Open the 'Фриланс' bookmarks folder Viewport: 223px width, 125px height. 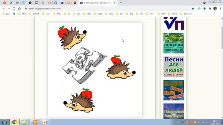point(186,14)
